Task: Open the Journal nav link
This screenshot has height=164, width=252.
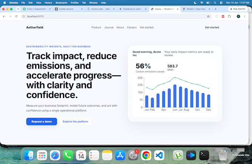Action: [x=109, y=27]
